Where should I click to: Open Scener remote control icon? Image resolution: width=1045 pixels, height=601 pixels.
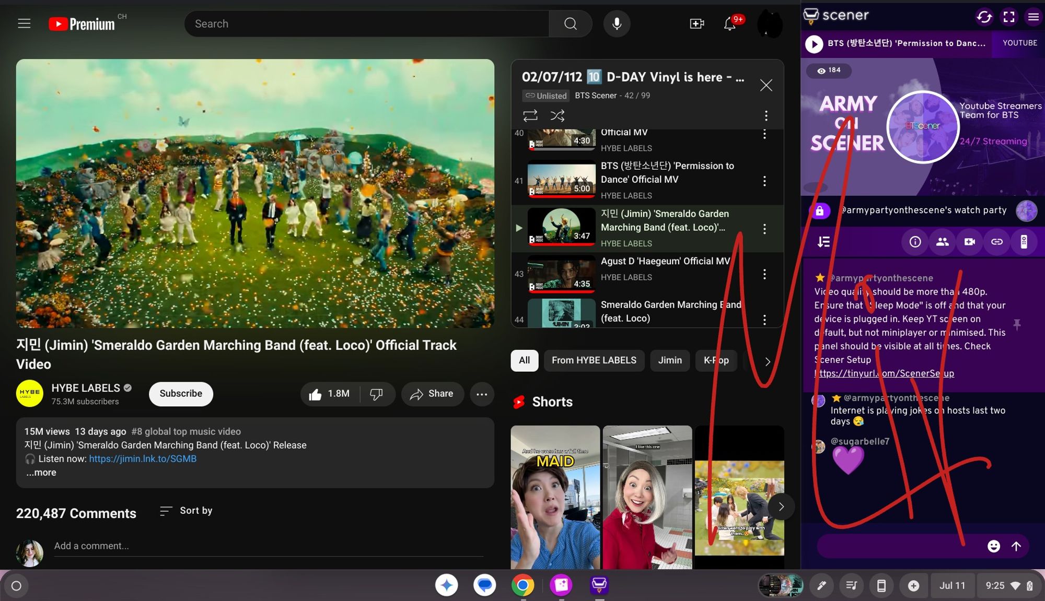[1024, 242]
